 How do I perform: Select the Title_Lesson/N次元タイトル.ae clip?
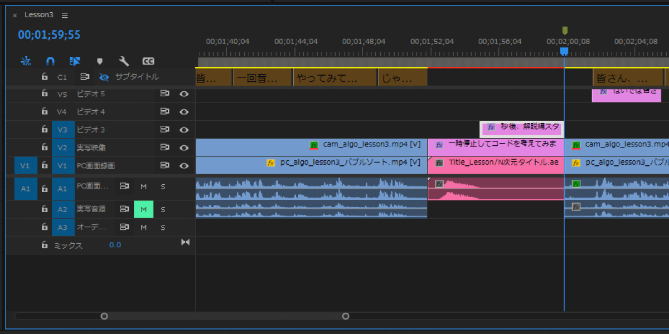click(x=496, y=165)
